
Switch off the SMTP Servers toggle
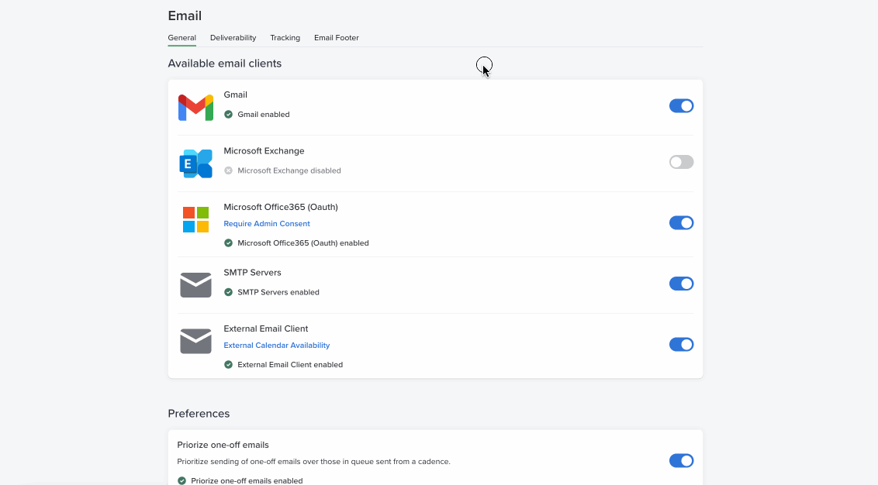(x=682, y=284)
